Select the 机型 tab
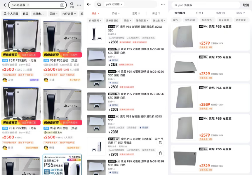Image resolution: width=252 pixels, height=175 pixels. [220, 13]
